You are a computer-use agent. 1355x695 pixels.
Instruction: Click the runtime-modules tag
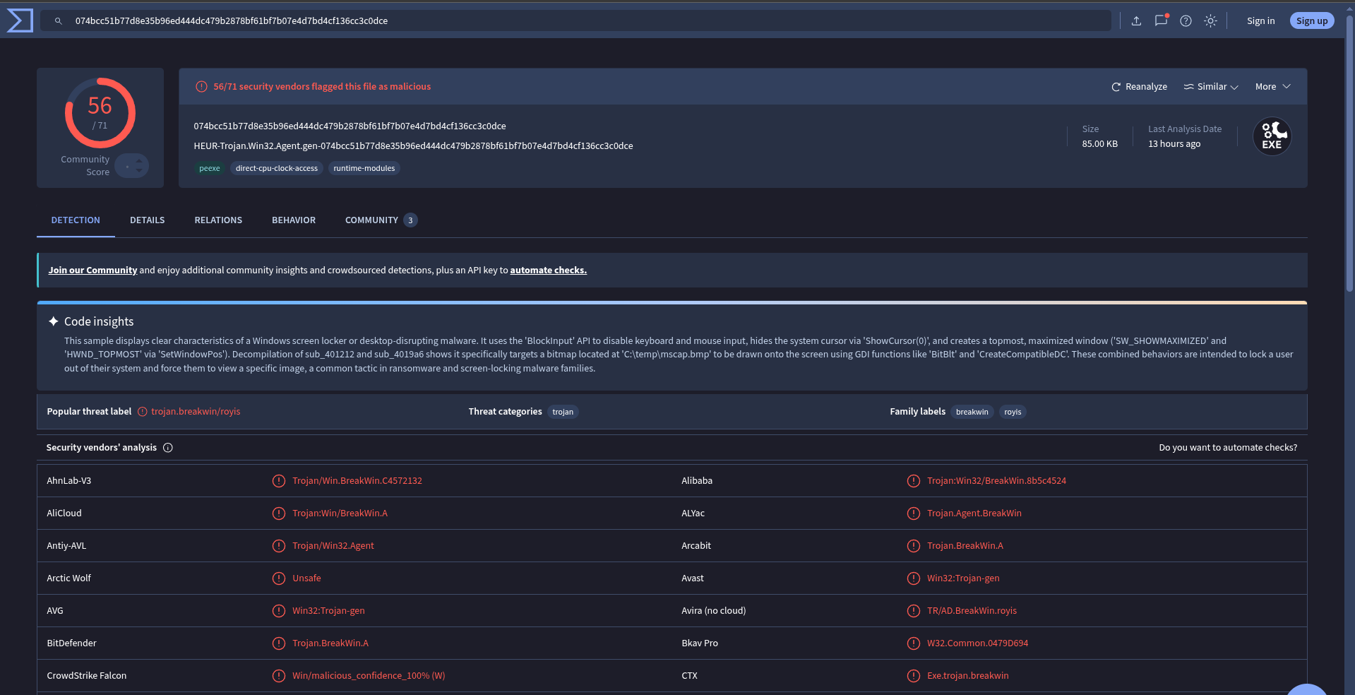[x=364, y=168]
